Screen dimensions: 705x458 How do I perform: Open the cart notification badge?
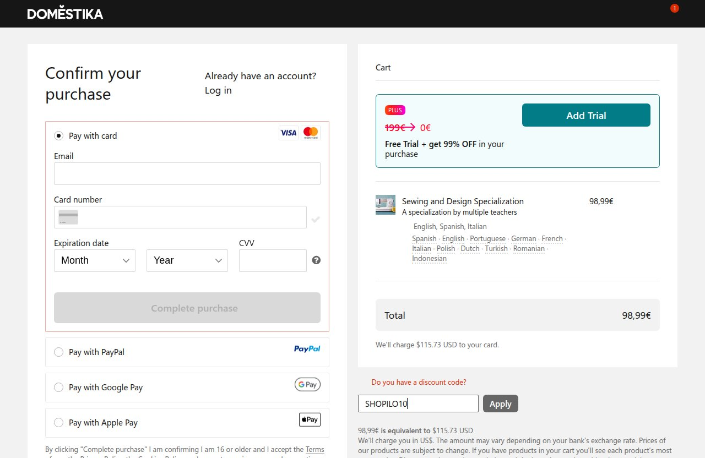click(x=675, y=8)
